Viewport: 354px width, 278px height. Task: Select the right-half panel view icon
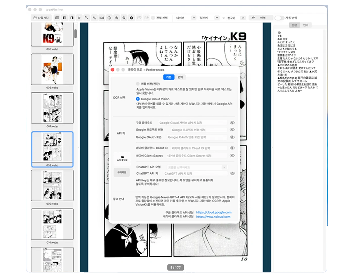tap(72, 18)
